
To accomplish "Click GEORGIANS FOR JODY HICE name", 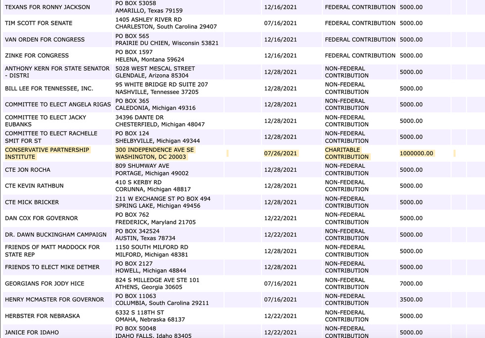I will coord(45,284).
